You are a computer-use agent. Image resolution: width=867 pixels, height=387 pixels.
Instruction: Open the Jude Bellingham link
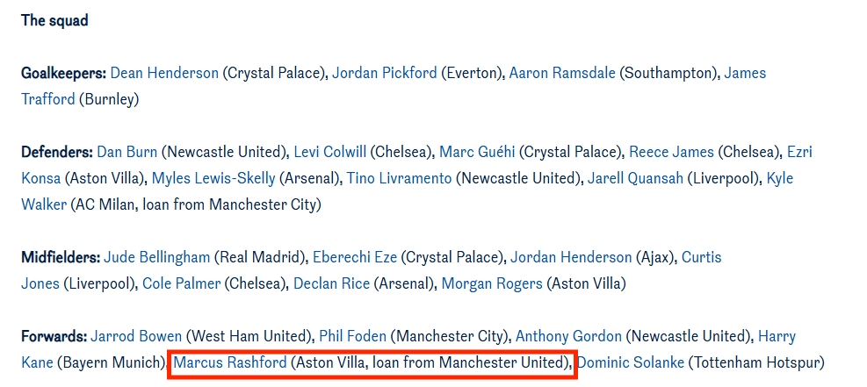click(x=157, y=257)
